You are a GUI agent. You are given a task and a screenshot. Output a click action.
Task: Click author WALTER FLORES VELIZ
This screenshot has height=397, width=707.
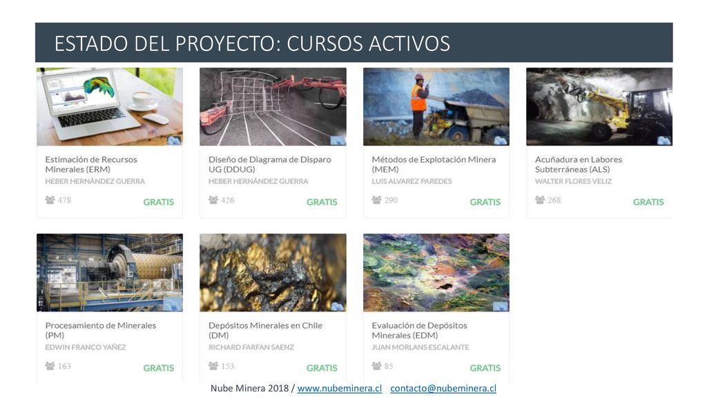coord(573,181)
